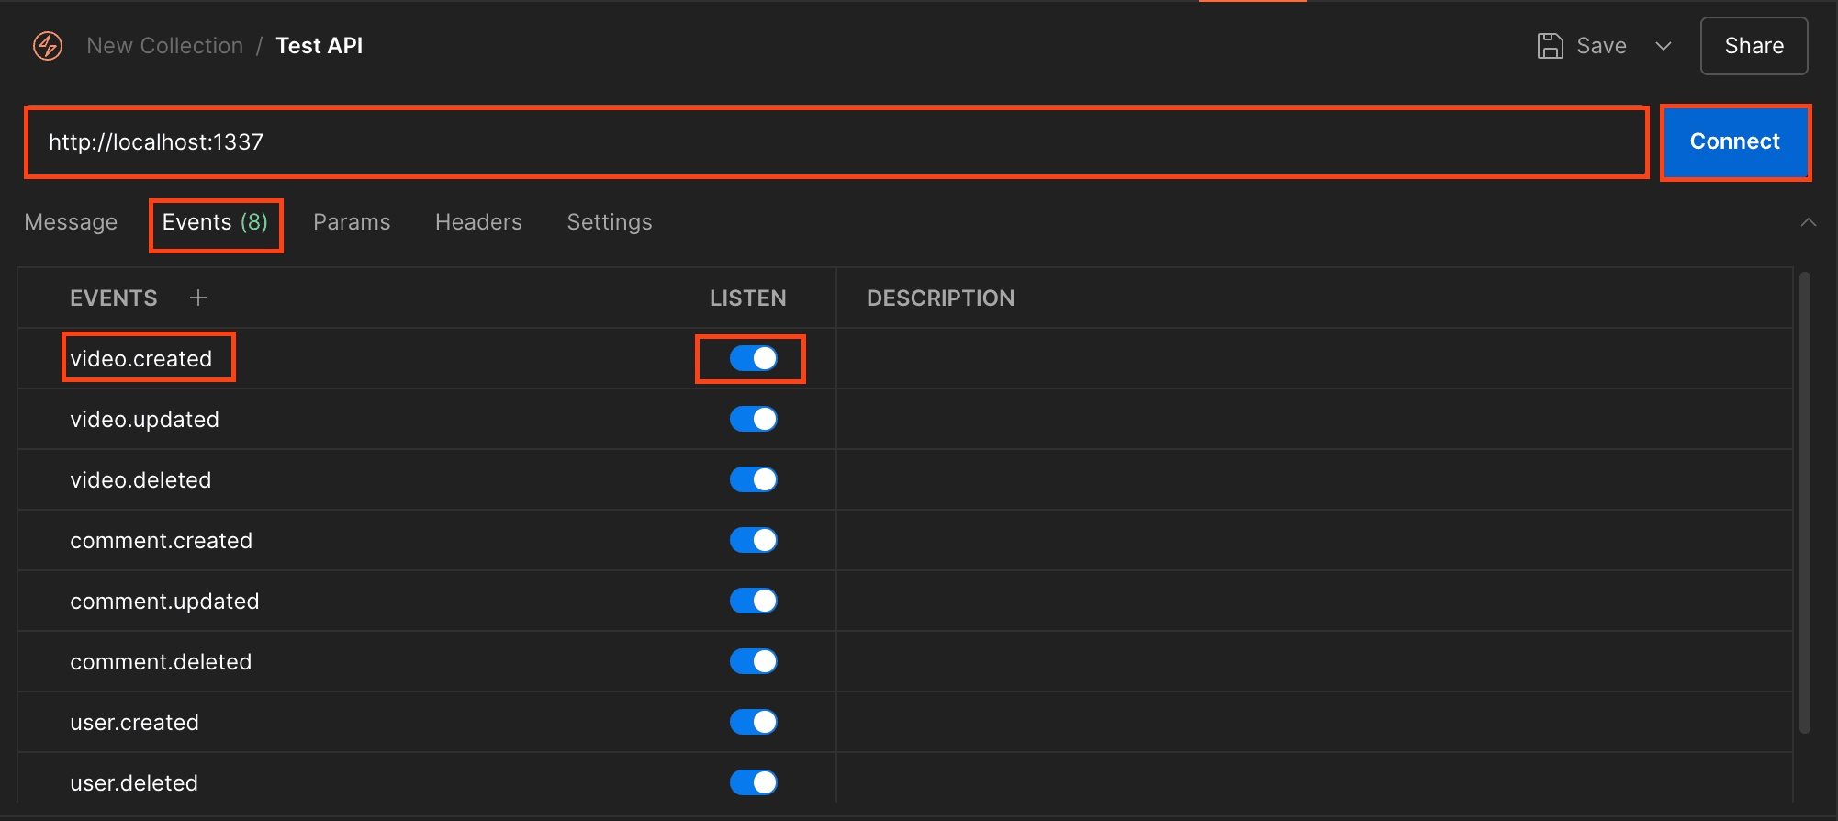The height and width of the screenshot is (821, 1838).
Task: Open the Save options dropdown arrow
Action: coord(1664,46)
